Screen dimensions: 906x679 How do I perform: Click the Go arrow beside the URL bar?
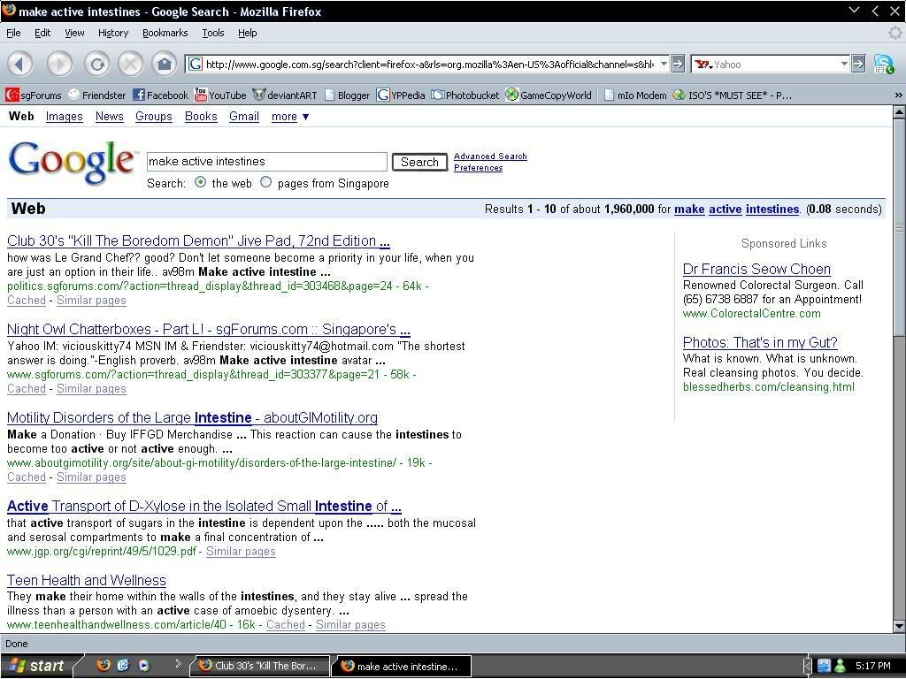678,64
